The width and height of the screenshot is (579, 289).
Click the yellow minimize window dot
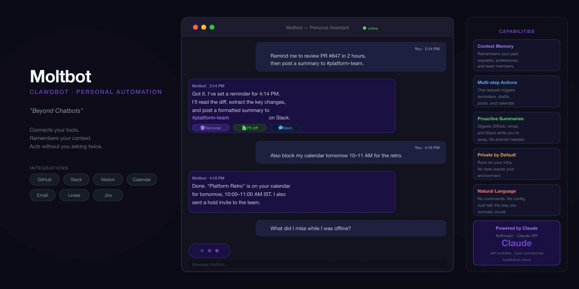click(x=204, y=27)
